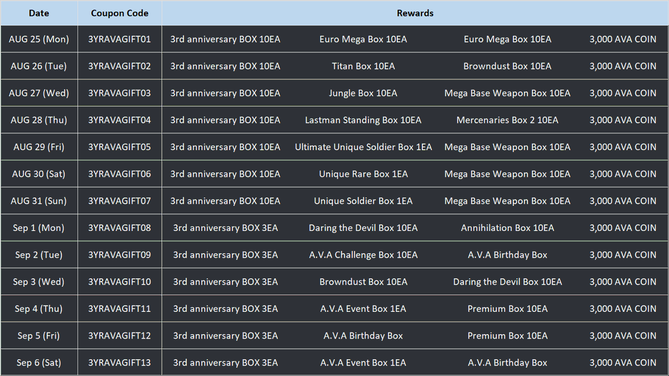Click 3rd anniversary BOX 10EA in AUG 25 row
The image size is (669, 376).
pos(225,39)
